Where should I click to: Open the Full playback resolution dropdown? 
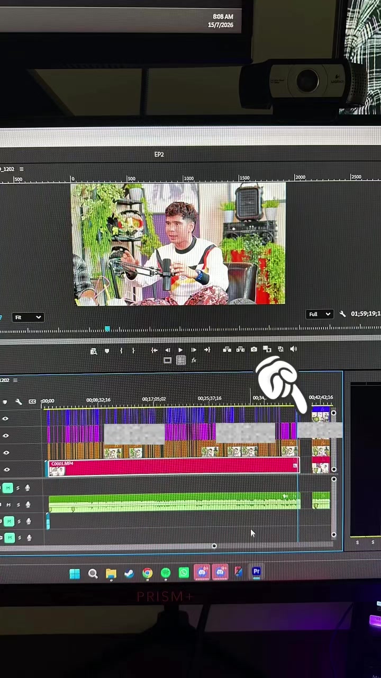(320, 314)
